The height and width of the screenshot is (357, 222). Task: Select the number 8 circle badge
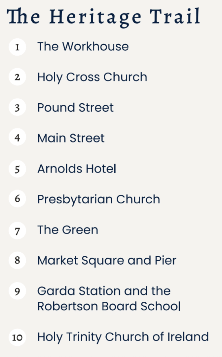pyautogui.click(x=17, y=260)
